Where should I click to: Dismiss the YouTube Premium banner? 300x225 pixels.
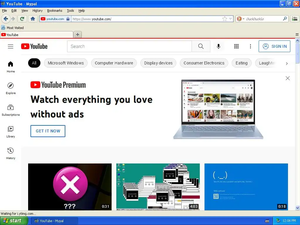288,78
